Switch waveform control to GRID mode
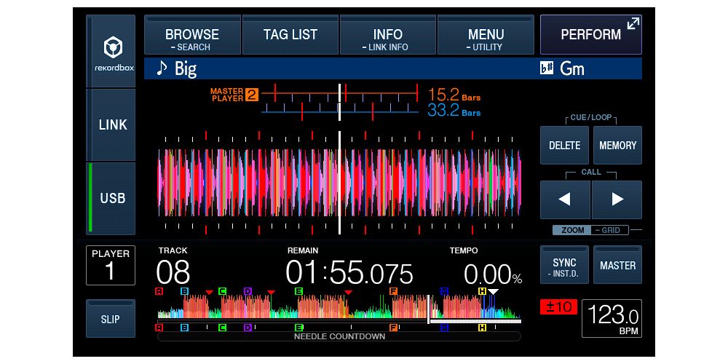728x364 pixels. tap(609, 230)
